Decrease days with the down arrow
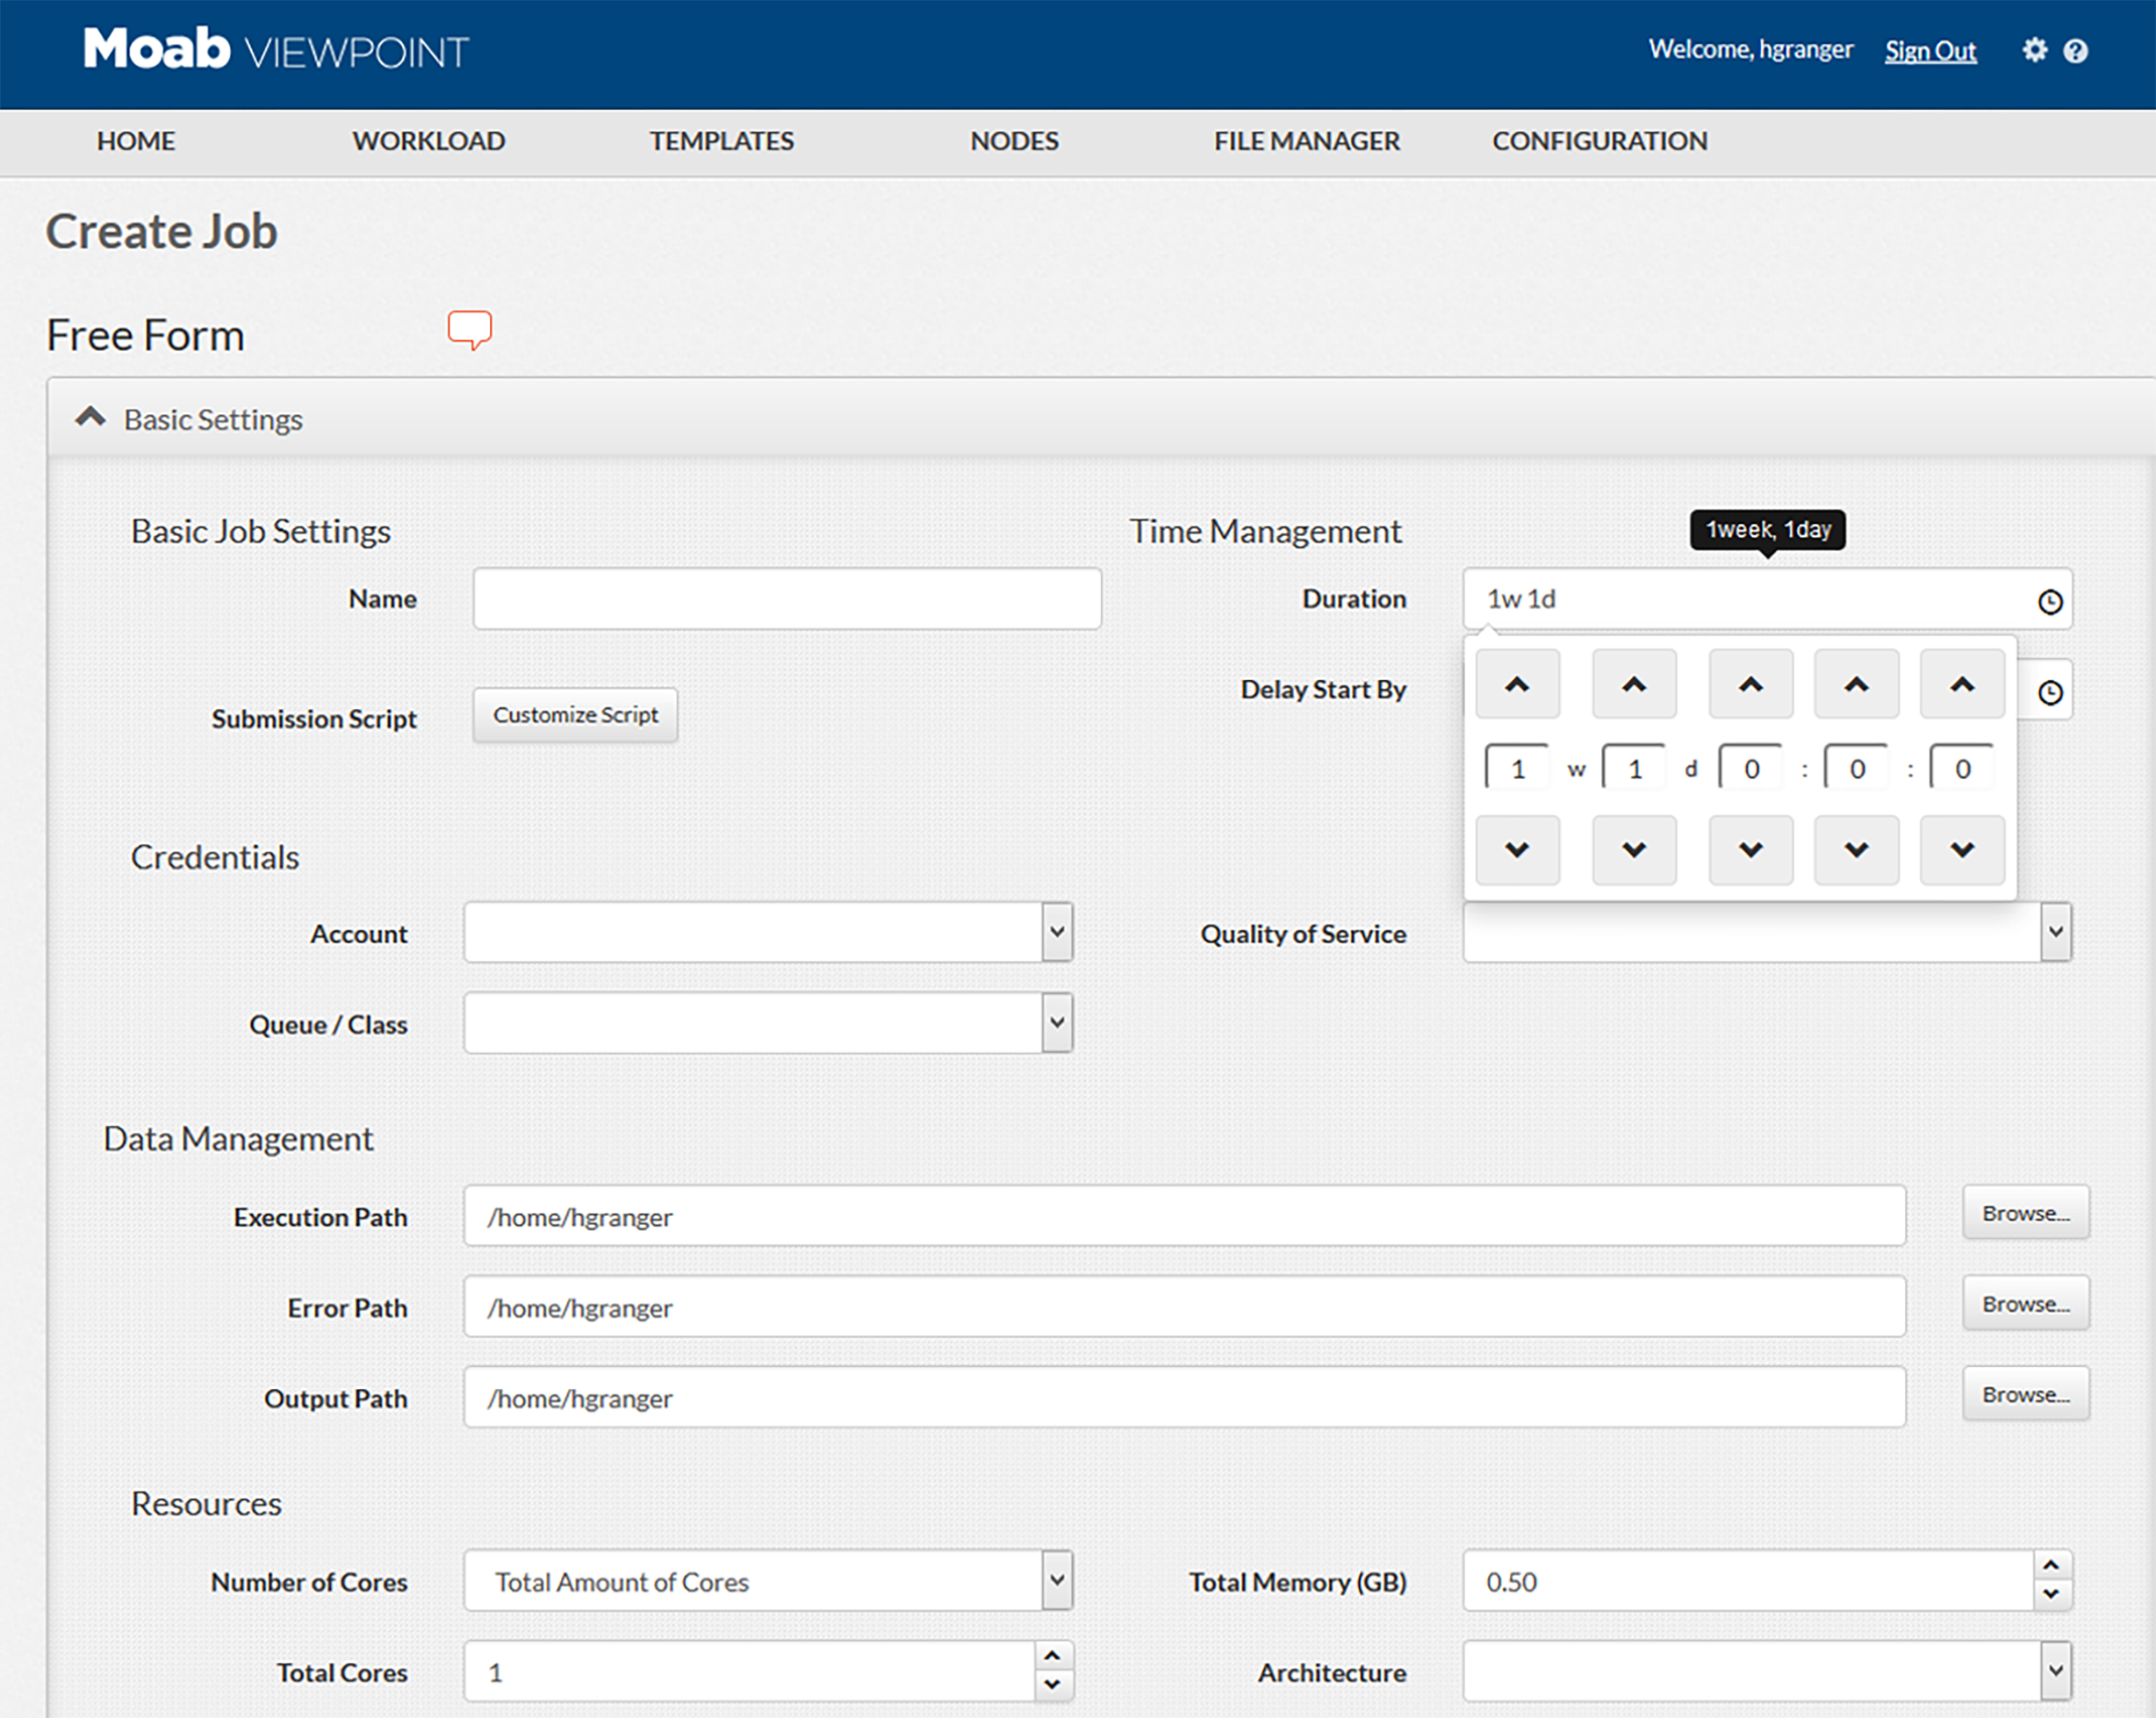 [x=1634, y=849]
